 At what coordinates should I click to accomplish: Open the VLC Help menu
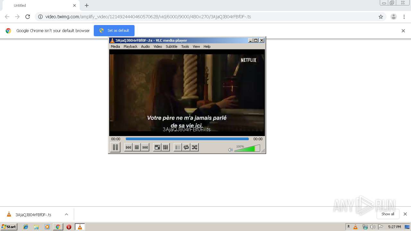(207, 47)
